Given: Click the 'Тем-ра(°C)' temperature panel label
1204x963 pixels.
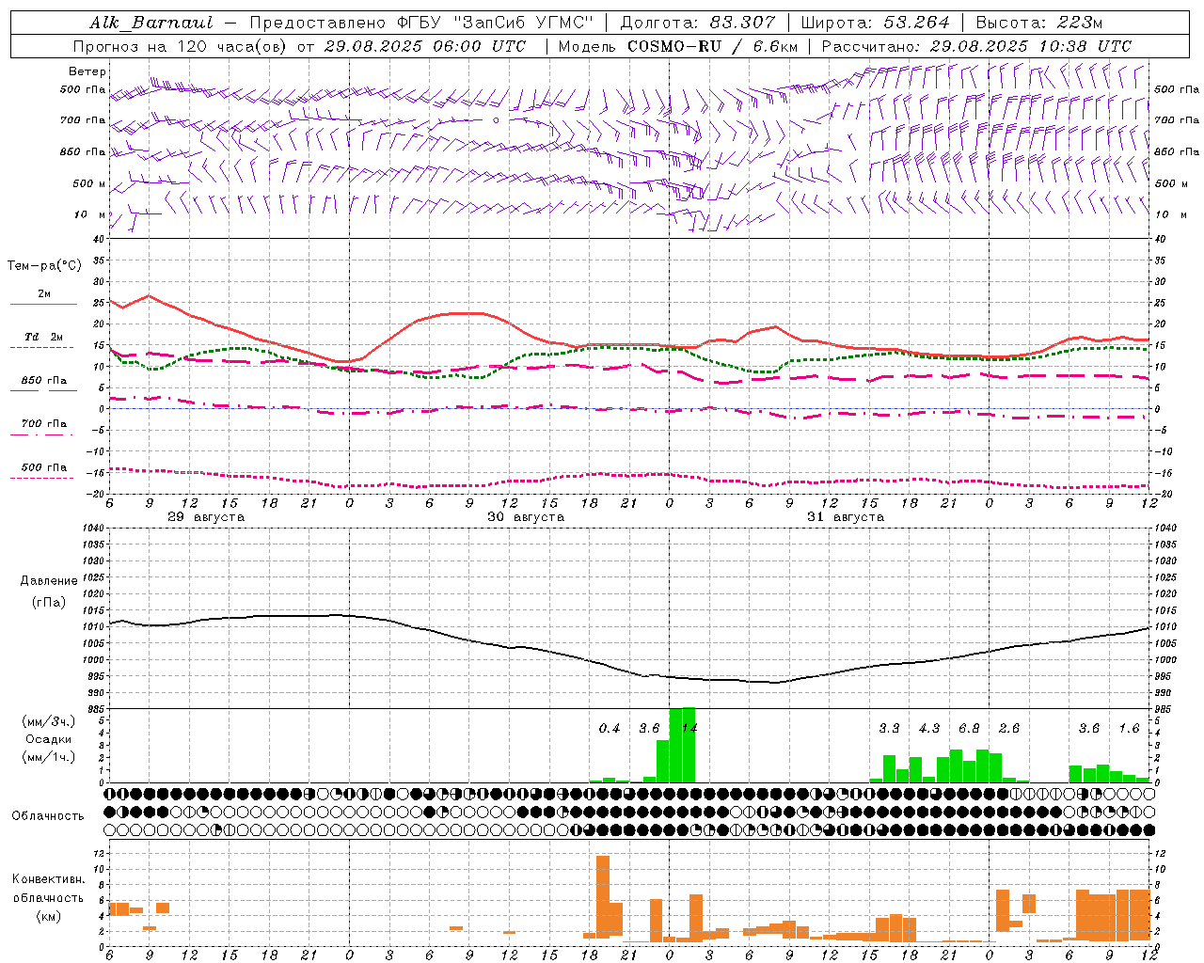Looking at the screenshot, I should coord(44,266).
